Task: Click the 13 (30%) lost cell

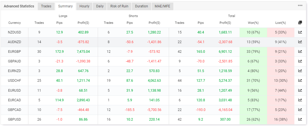Action: tap(280, 81)
